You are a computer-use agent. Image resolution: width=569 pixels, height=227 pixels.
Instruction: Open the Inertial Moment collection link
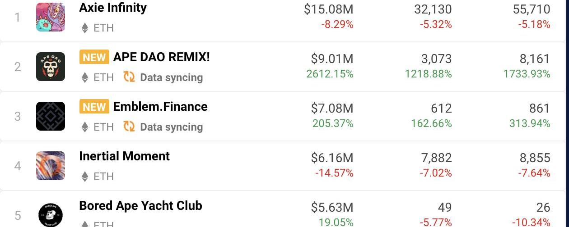pyautogui.click(x=124, y=156)
